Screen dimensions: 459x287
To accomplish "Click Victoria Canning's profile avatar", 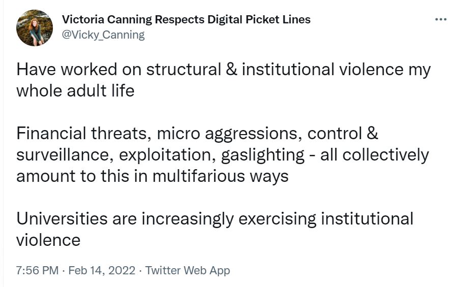I will 35,27.
